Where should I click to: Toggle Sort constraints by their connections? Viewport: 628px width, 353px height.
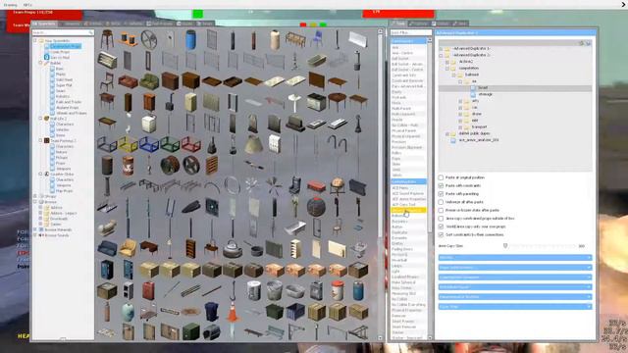pos(441,234)
